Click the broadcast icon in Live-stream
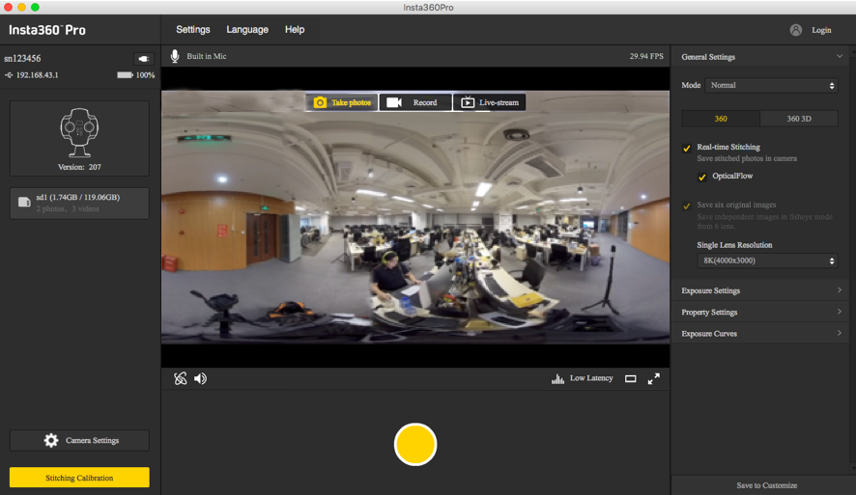This screenshot has height=495, width=856. [x=468, y=102]
